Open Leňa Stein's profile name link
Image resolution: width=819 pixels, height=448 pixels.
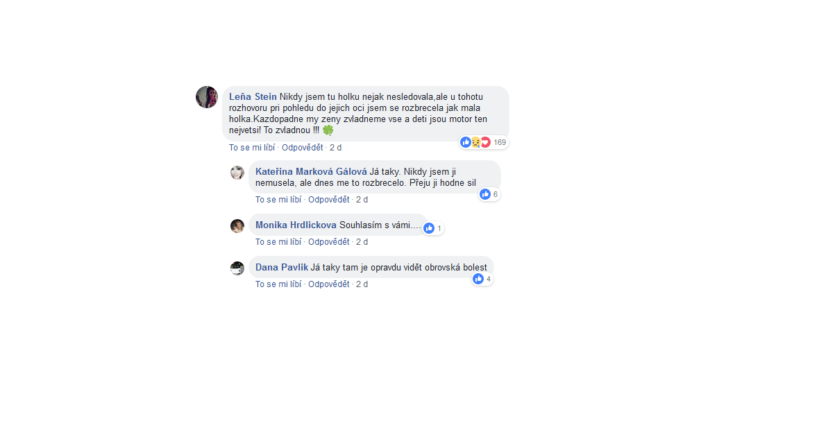coord(253,96)
